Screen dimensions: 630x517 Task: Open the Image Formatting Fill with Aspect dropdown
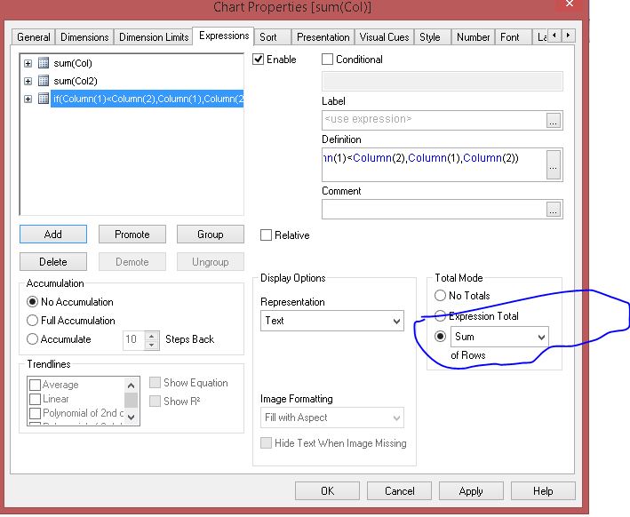pos(332,418)
